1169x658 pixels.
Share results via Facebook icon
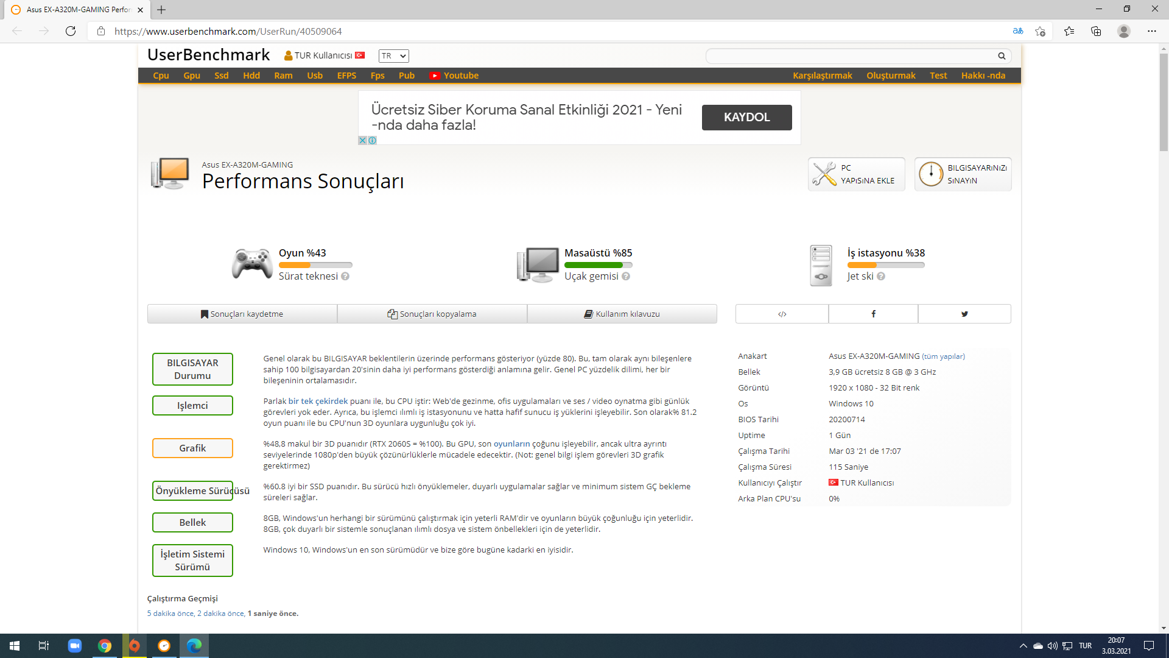point(873,314)
